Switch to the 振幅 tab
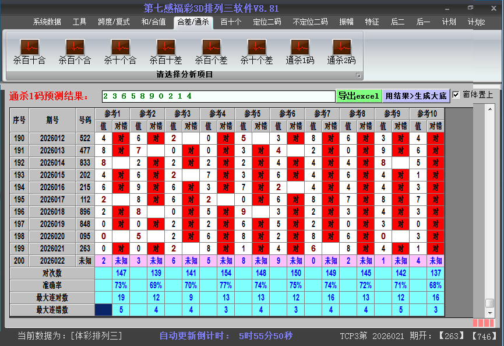Image resolution: width=504 pixels, height=346 pixels. click(x=346, y=22)
